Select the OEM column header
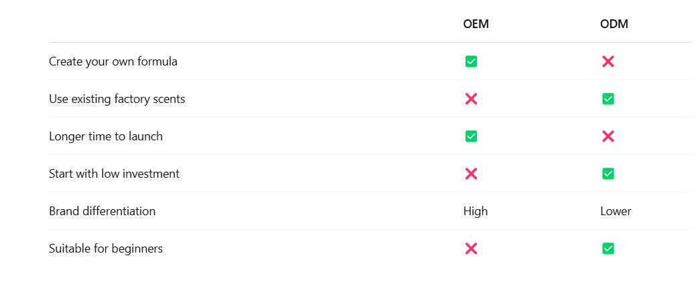The image size is (700, 288). (476, 24)
